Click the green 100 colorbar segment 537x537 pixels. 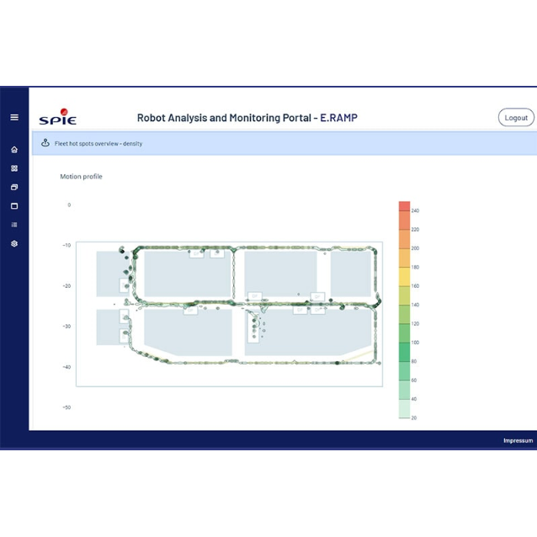[x=404, y=333]
